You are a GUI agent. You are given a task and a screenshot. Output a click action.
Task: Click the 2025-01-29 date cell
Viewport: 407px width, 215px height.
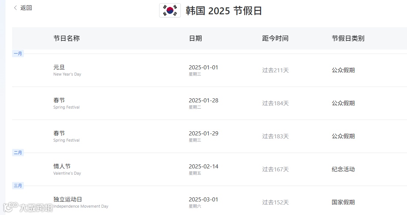(203, 134)
